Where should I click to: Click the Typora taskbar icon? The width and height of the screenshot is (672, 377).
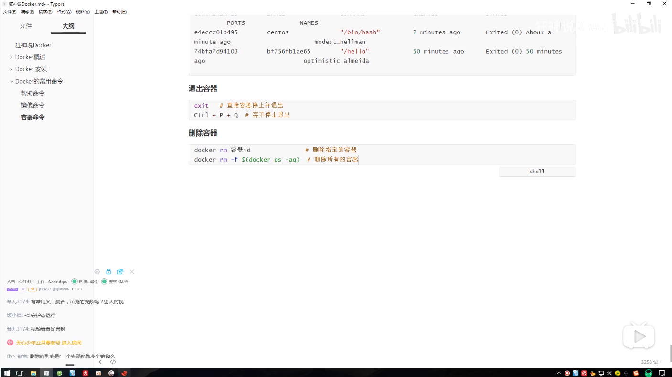click(46, 373)
